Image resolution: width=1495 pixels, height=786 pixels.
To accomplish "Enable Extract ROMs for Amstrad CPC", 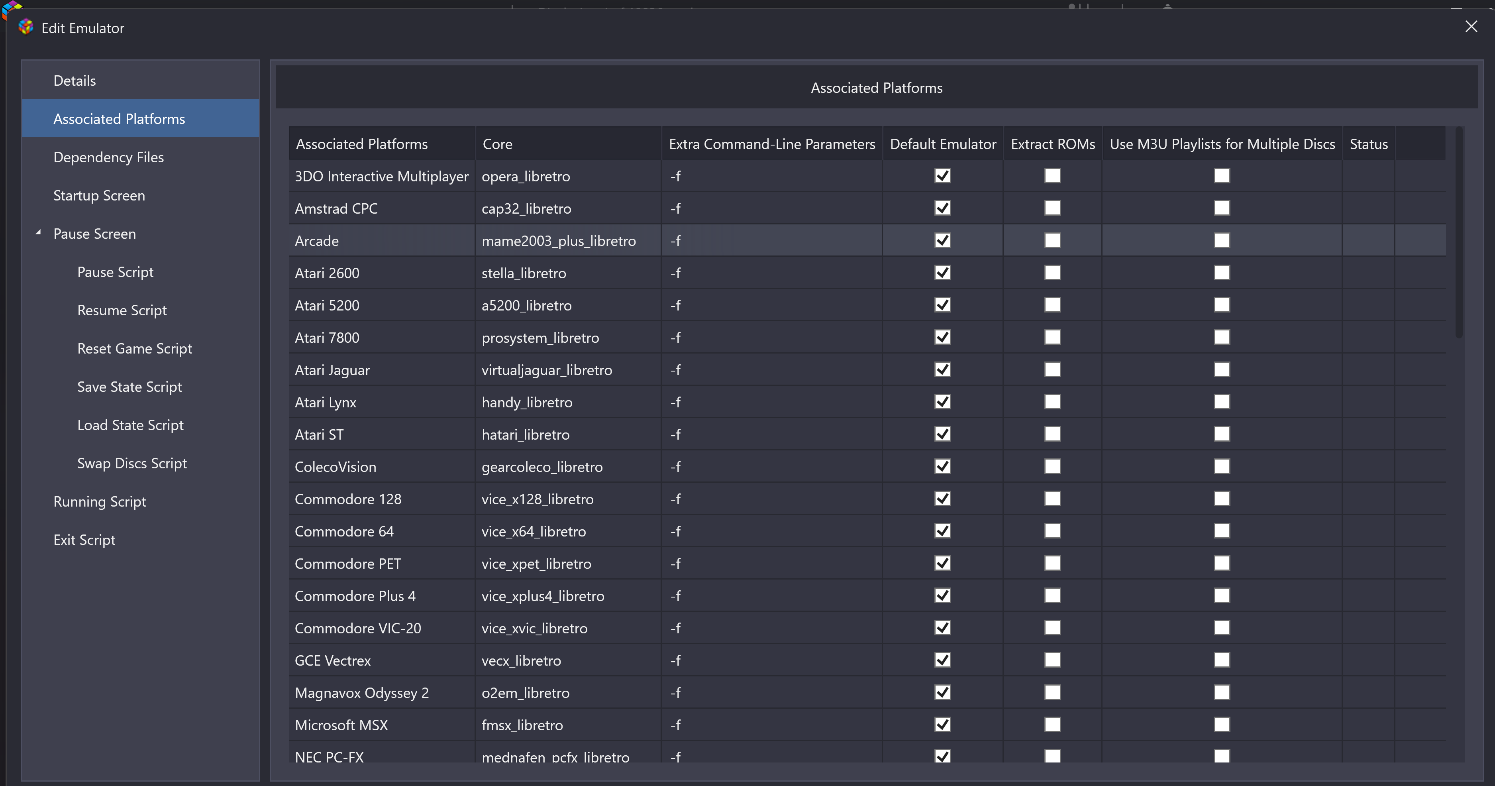I will [1052, 208].
